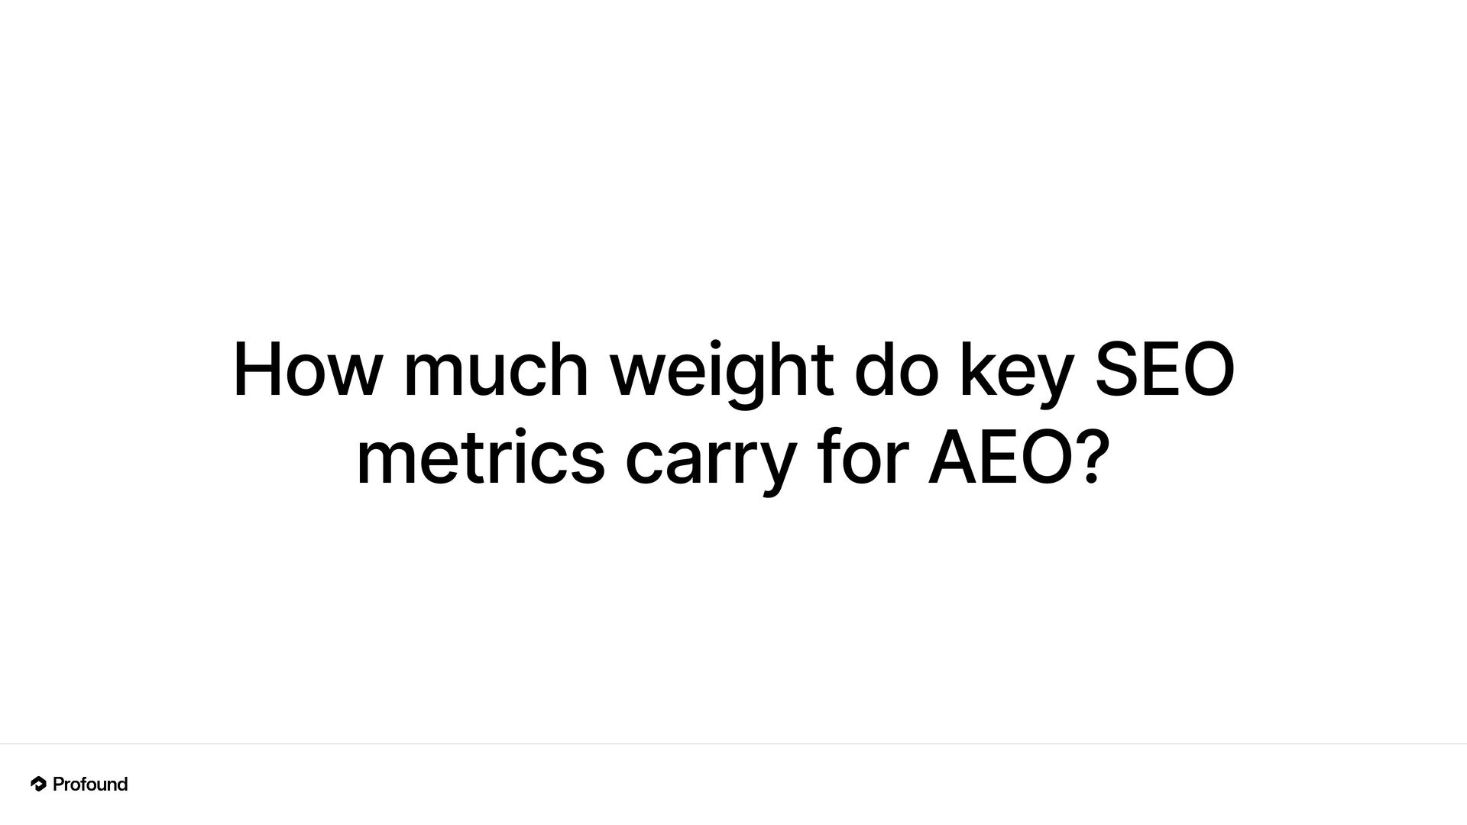Click the word "for" in the title
The image size is (1467, 825).
click(x=863, y=458)
